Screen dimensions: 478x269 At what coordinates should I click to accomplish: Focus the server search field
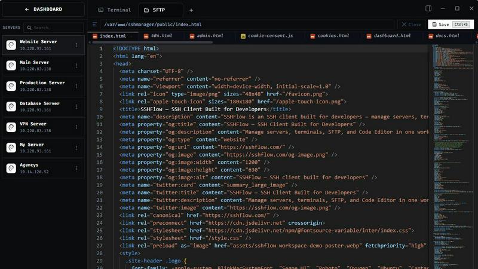coord(54,27)
